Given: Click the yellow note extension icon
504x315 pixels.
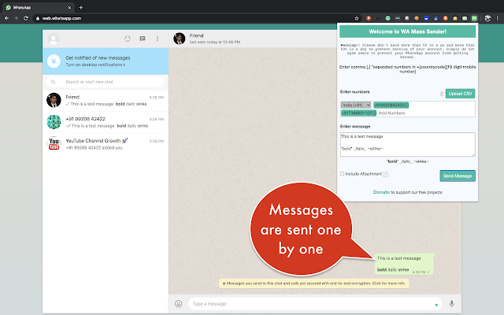Looking at the screenshot, I should tap(455, 18).
